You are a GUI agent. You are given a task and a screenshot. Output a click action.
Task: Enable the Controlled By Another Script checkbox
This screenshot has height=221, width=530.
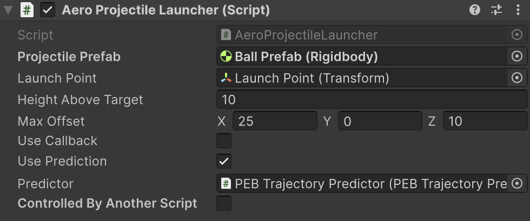[224, 203]
